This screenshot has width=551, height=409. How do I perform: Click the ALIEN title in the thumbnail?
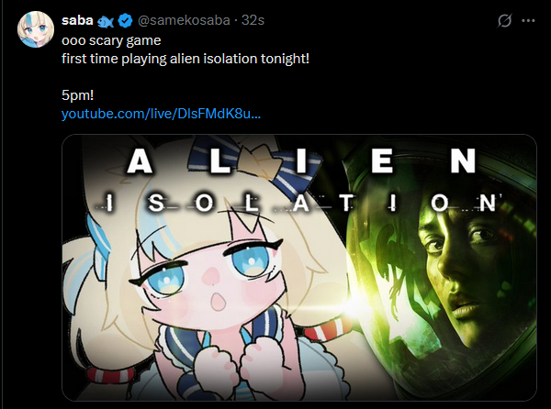coord(301,161)
